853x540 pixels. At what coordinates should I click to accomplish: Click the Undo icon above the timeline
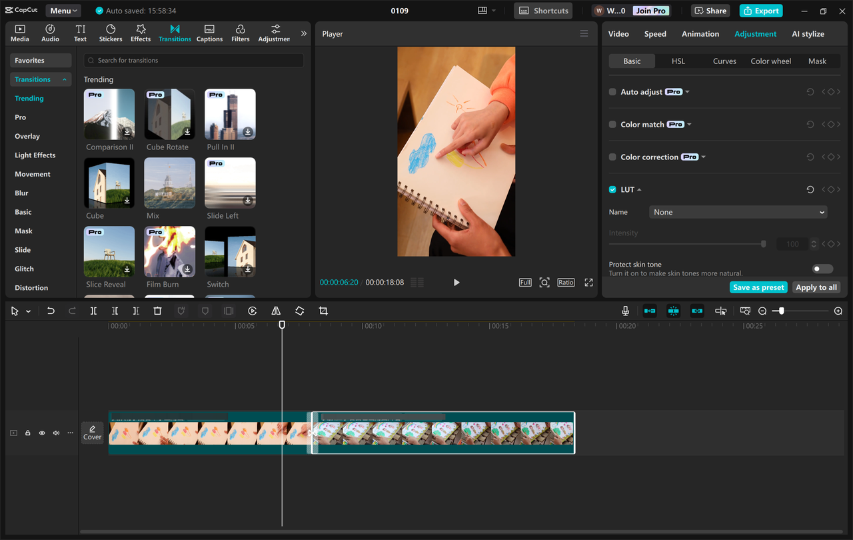51,311
